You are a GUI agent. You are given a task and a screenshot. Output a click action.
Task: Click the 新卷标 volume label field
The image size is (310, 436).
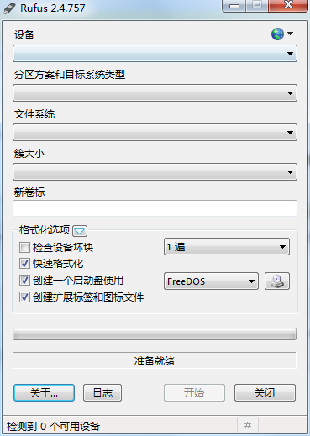pyautogui.click(x=155, y=208)
